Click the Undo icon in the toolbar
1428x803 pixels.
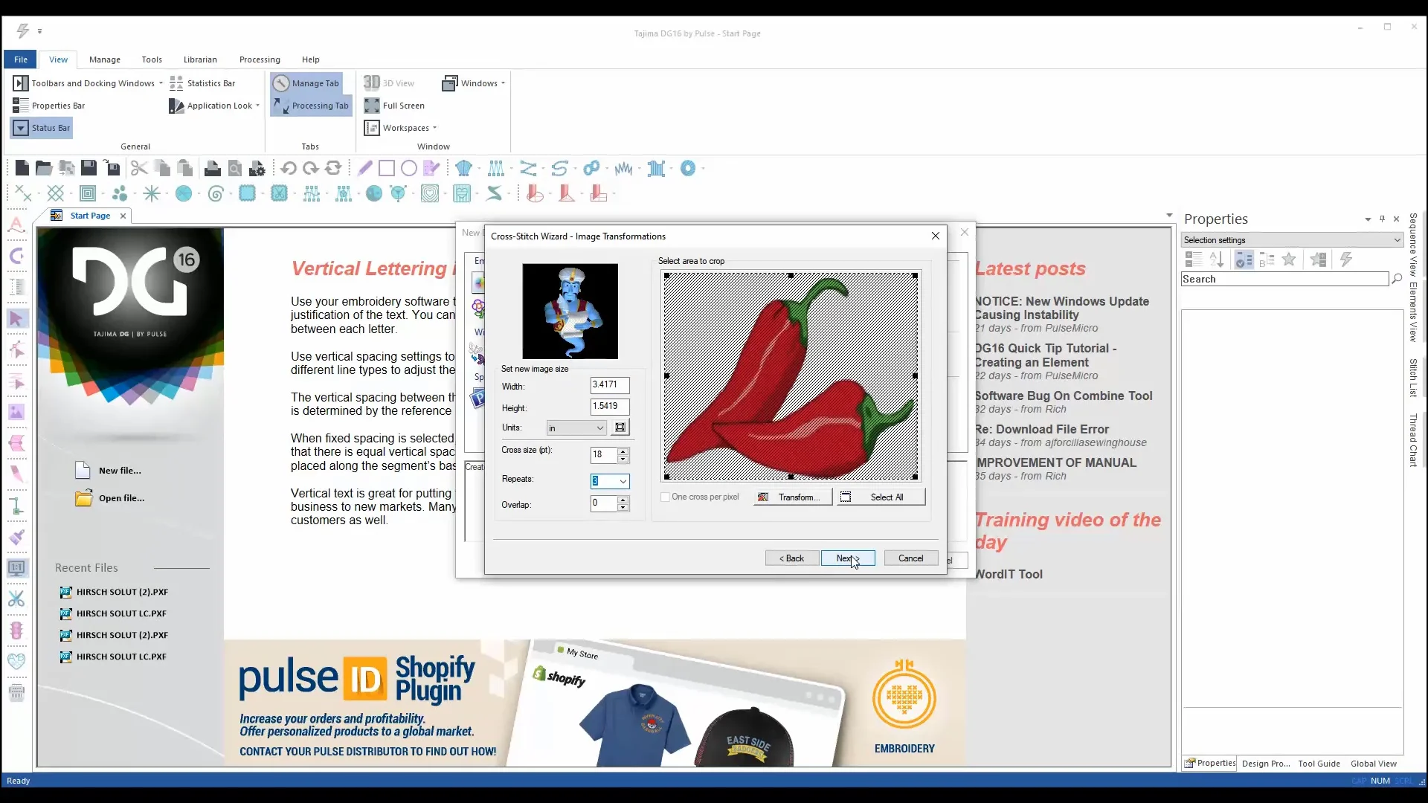click(289, 168)
